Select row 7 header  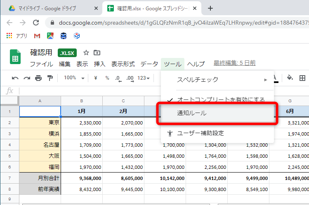click(x=9, y=178)
